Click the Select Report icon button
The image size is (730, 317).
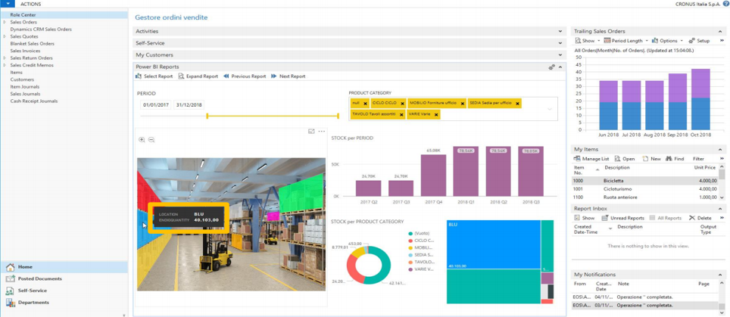pyautogui.click(x=139, y=76)
